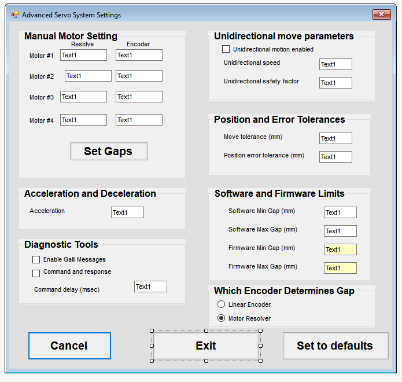
Task: Select yellow Firmware Min Gap field
Action: coord(340,249)
